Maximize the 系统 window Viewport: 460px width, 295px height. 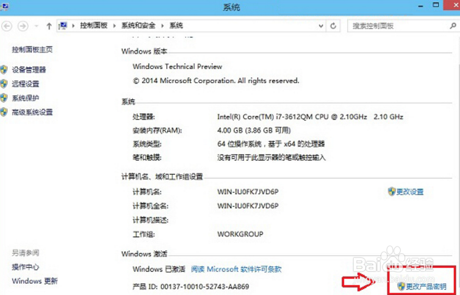(436, 5)
